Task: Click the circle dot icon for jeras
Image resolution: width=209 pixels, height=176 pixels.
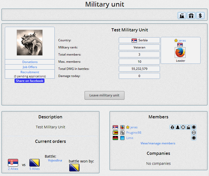Action: click(194, 127)
